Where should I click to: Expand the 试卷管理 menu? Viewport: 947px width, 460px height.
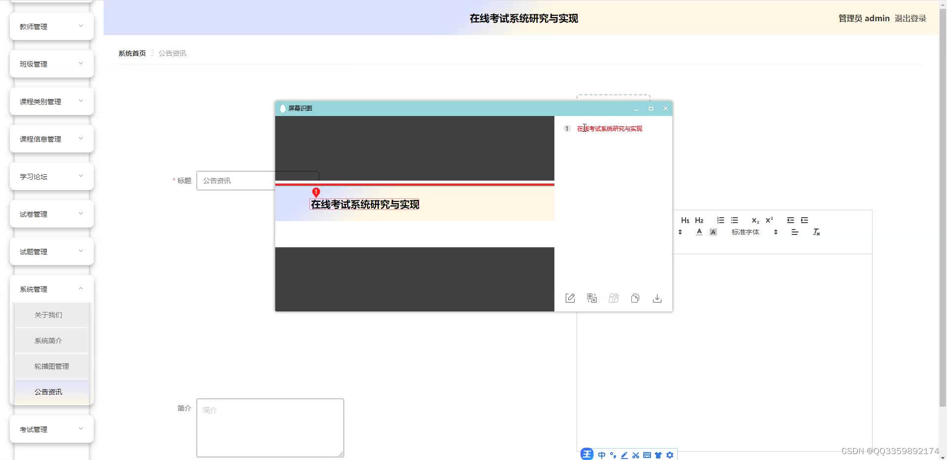tap(52, 214)
